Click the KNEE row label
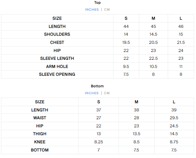 tap(40, 142)
